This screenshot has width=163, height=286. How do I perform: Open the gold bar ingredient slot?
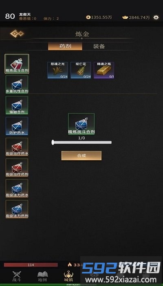(104, 70)
